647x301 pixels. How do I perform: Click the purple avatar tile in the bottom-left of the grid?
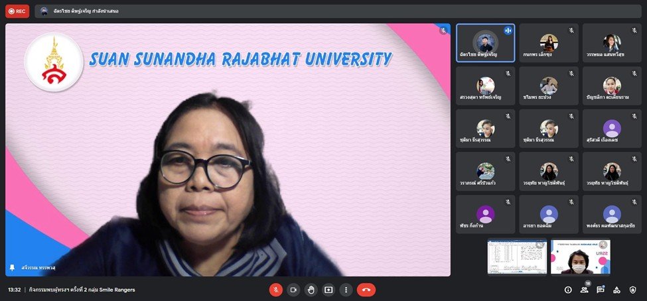click(x=485, y=214)
